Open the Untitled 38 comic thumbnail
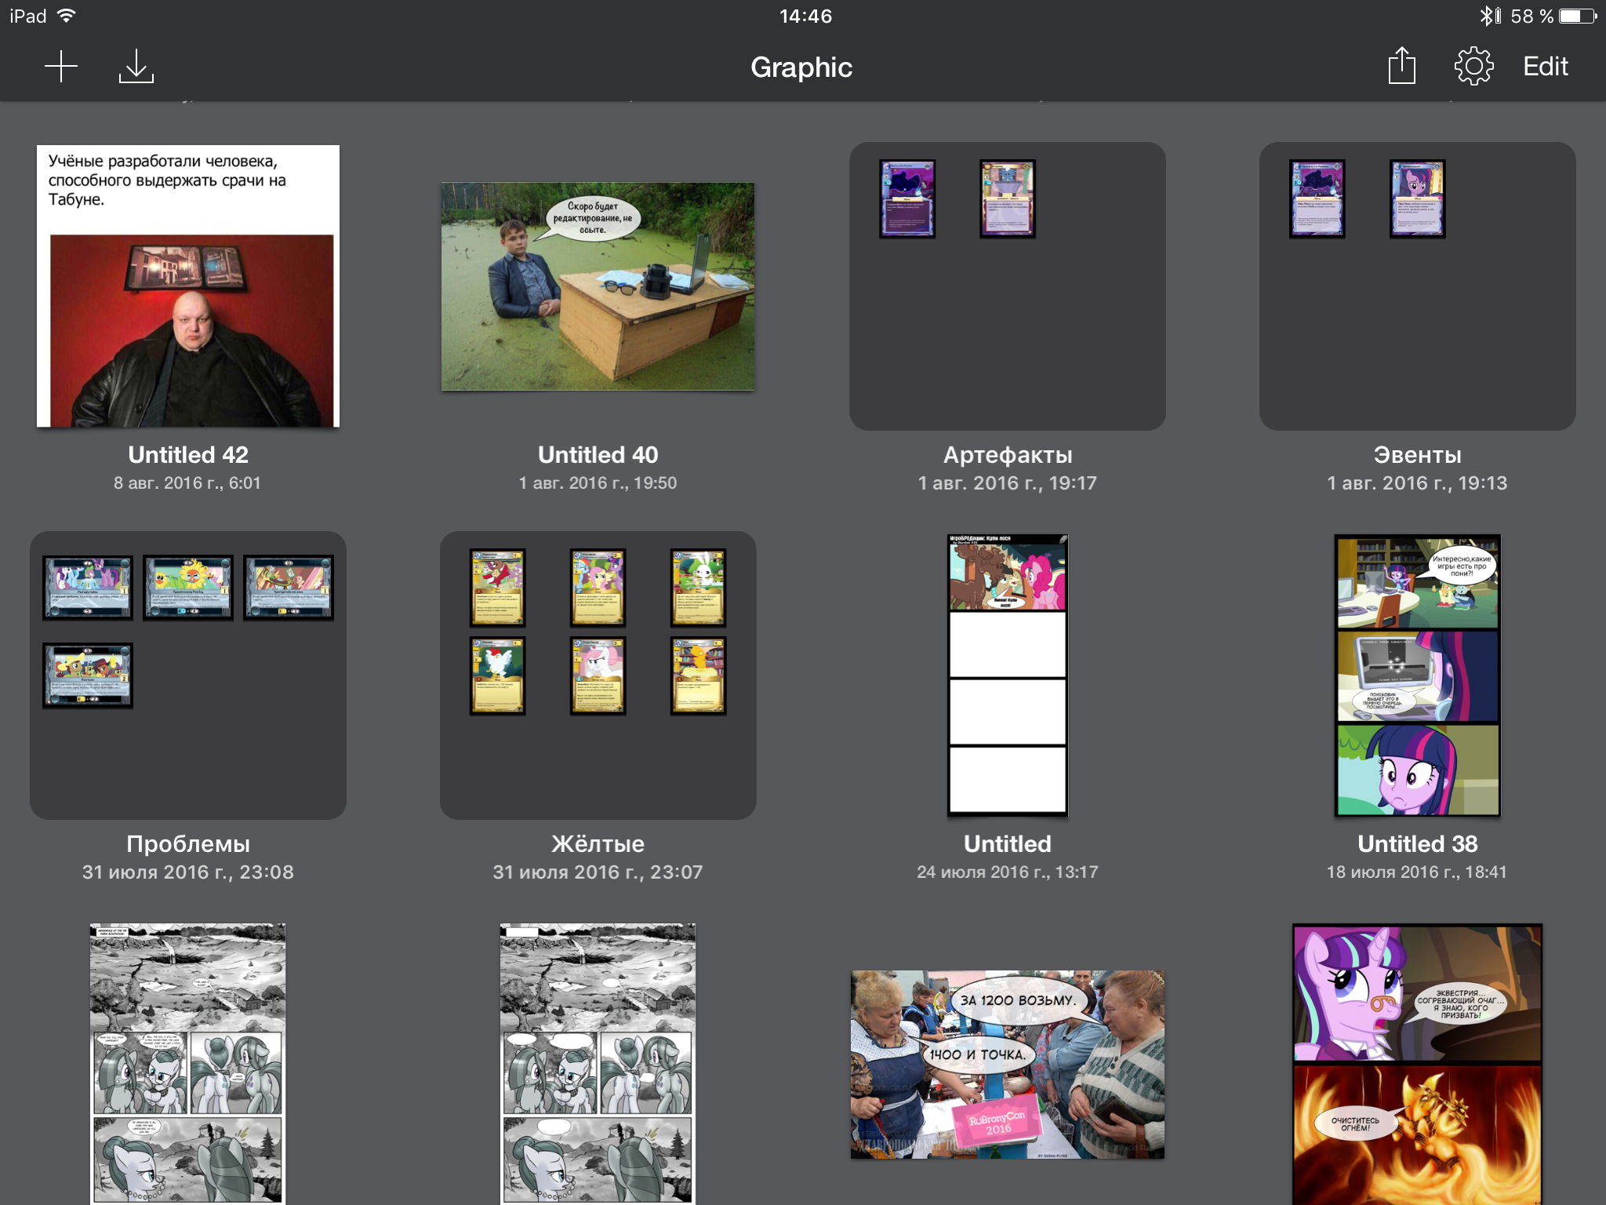The image size is (1606, 1205). (x=1418, y=675)
